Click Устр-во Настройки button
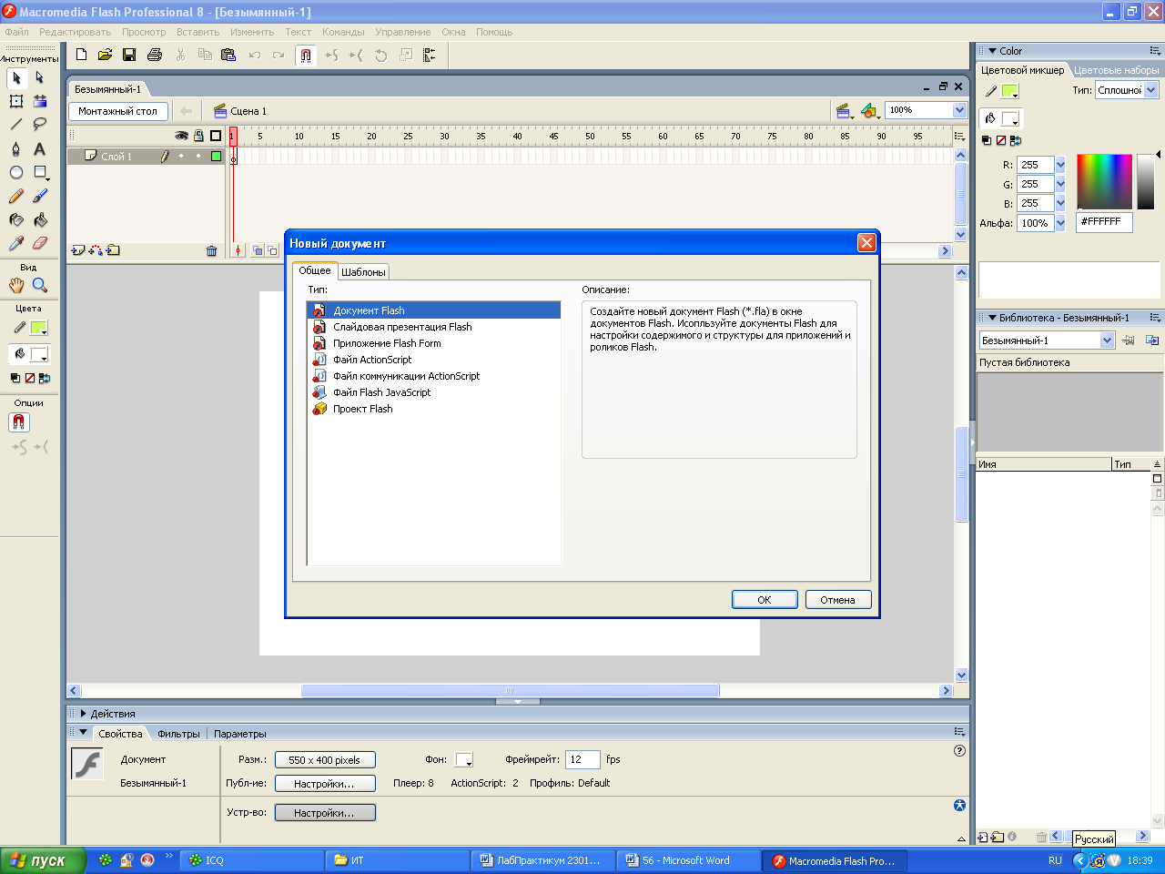This screenshot has height=874, width=1165. click(x=325, y=813)
